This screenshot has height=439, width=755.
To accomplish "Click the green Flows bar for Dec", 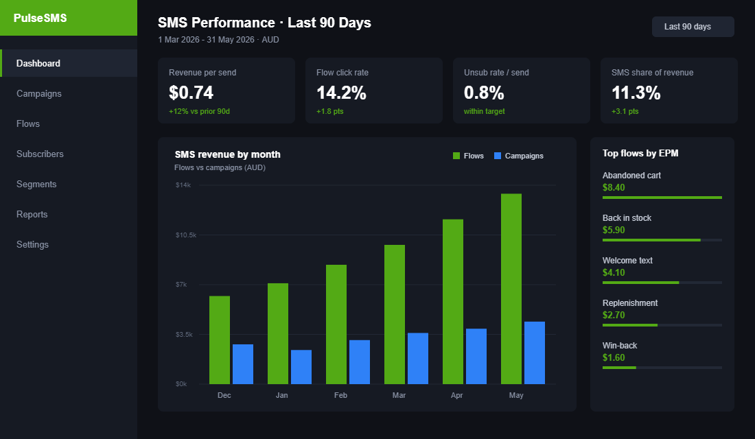I will (x=220, y=340).
